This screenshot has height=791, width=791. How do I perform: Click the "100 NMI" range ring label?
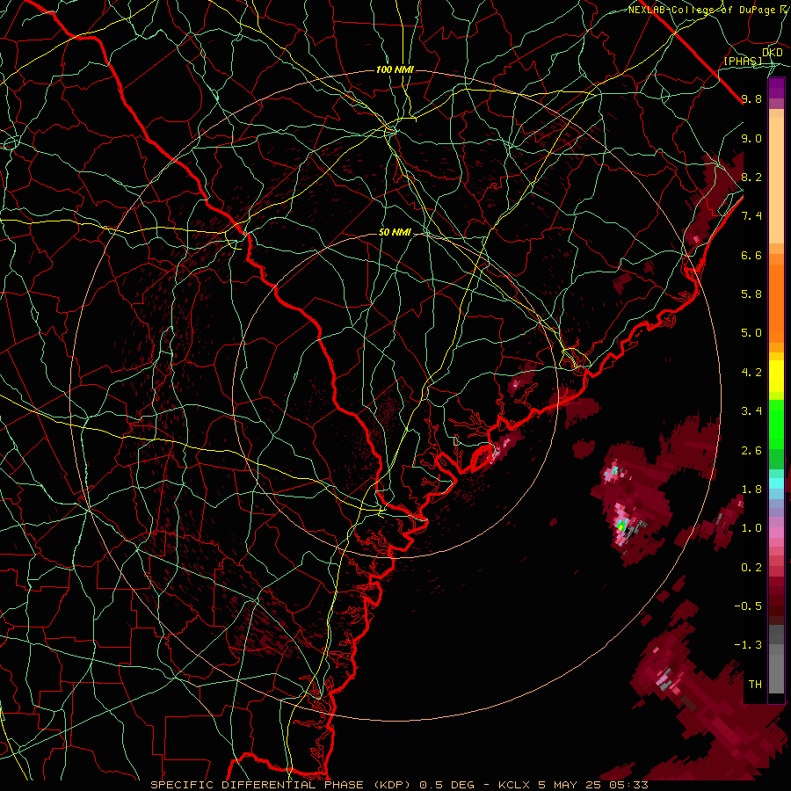pos(395,69)
